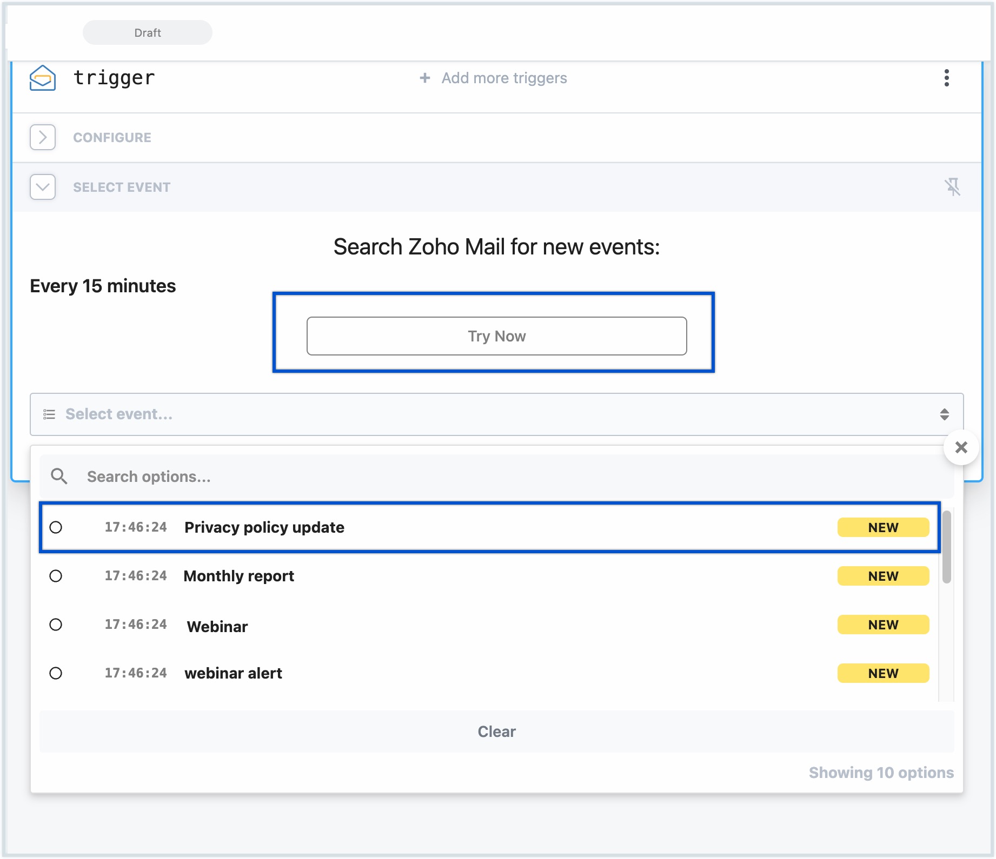Select the webinar alert radio option
The width and height of the screenshot is (996, 859).
(x=56, y=673)
